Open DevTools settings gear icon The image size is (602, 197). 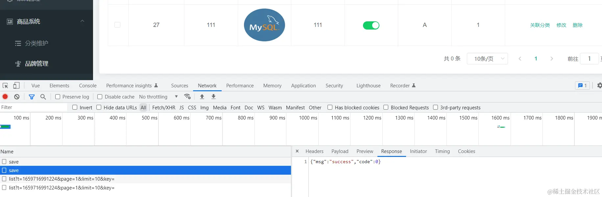pyautogui.click(x=599, y=85)
